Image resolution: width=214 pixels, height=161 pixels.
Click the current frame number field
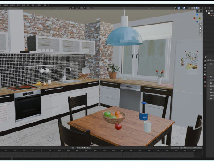tap(175, 148)
